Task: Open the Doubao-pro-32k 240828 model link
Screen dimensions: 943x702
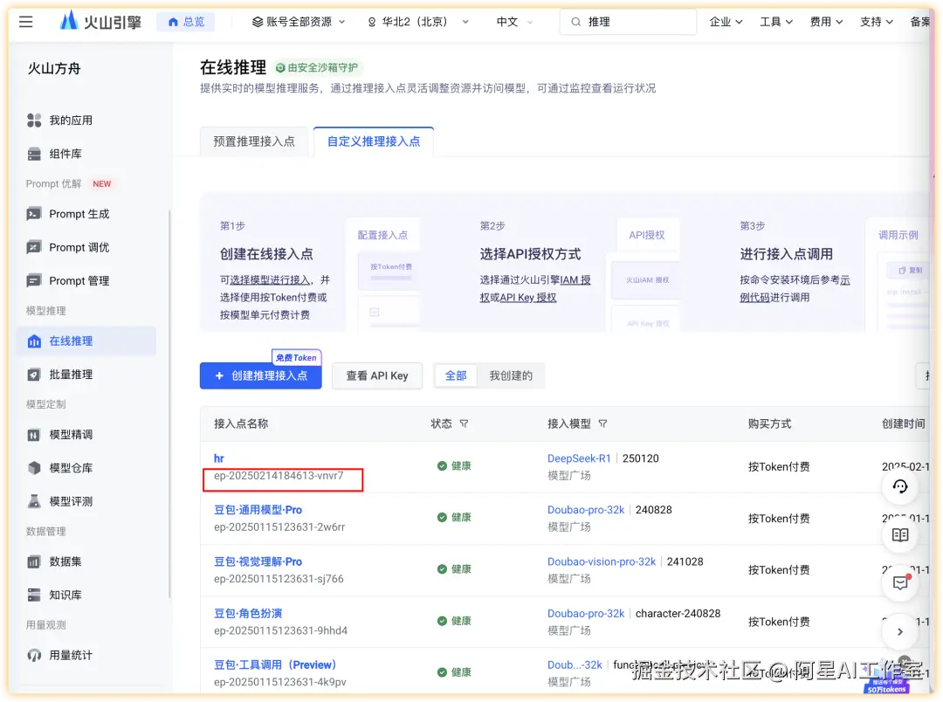Action: click(586, 510)
